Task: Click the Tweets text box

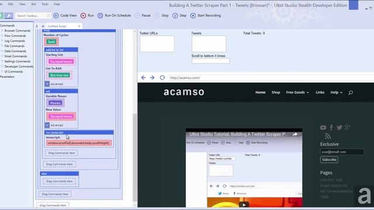Action: pos(209,44)
